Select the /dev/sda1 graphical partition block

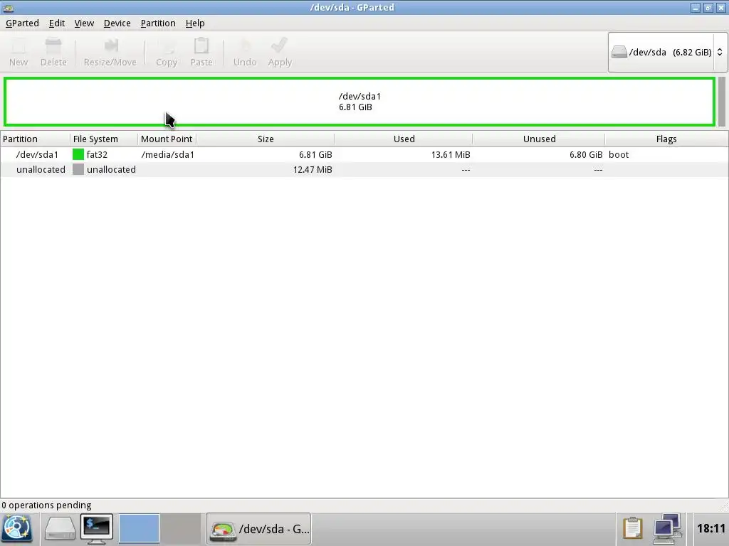click(360, 102)
